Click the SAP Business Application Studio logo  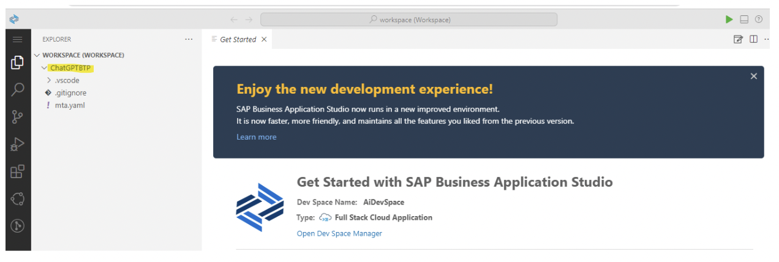(x=13, y=20)
